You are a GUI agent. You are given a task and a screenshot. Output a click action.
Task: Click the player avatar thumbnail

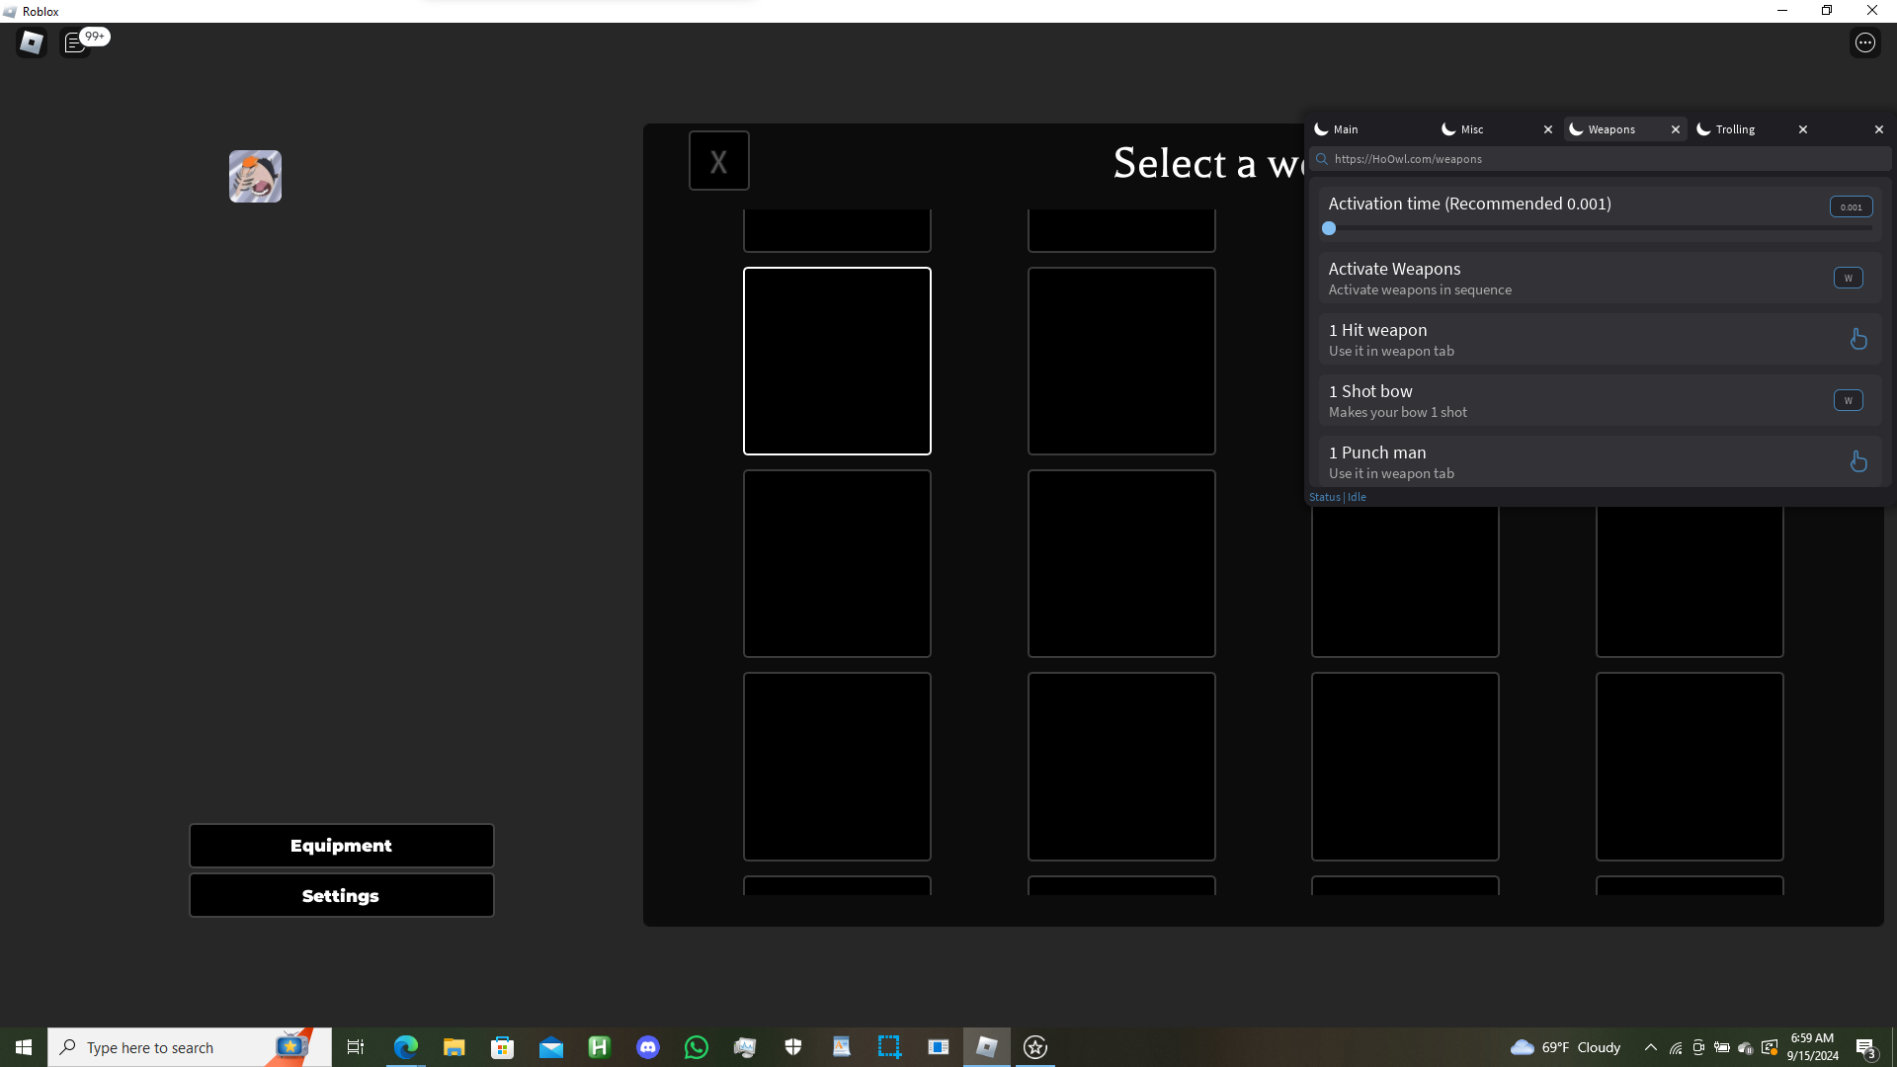[255, 177]
